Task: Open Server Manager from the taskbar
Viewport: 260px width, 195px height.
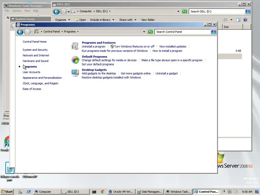Action: coord(20,192)
